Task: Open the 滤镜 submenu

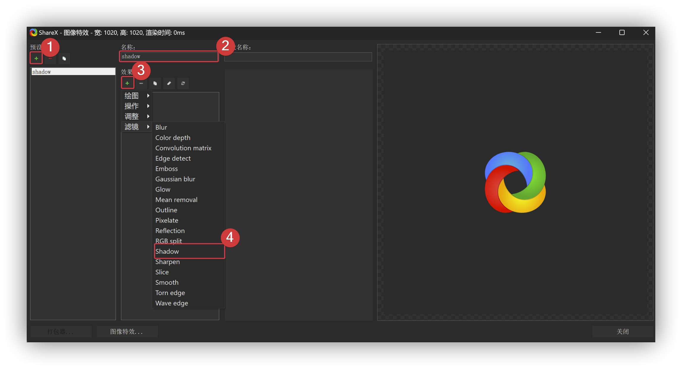Action: click(x=137, y=127)
